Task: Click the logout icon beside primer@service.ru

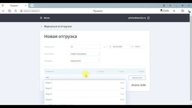Action: pyautogui.click(x=148, y=18)
